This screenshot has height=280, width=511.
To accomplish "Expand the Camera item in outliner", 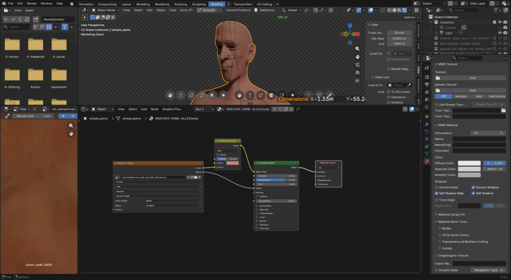I will pyautogui.click(x=436, y=28).
